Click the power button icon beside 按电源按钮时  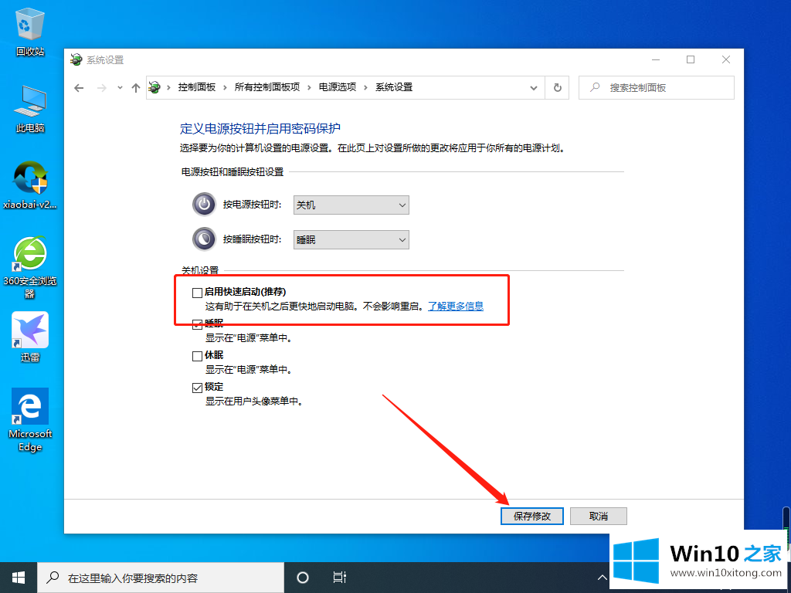tap(204, 204)
